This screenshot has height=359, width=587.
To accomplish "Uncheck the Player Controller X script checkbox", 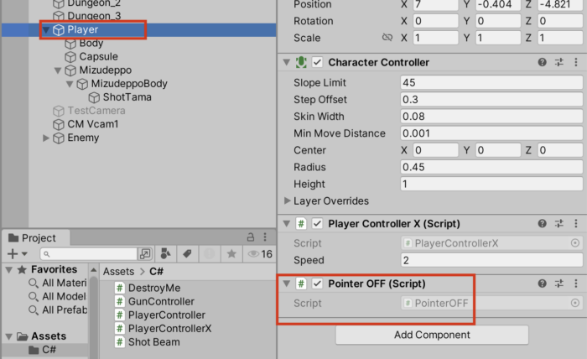I will point(317,224).
